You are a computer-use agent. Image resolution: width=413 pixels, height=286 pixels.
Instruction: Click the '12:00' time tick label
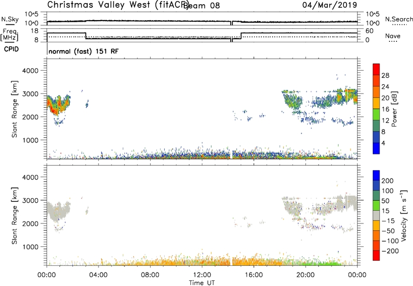coord(202,275)
